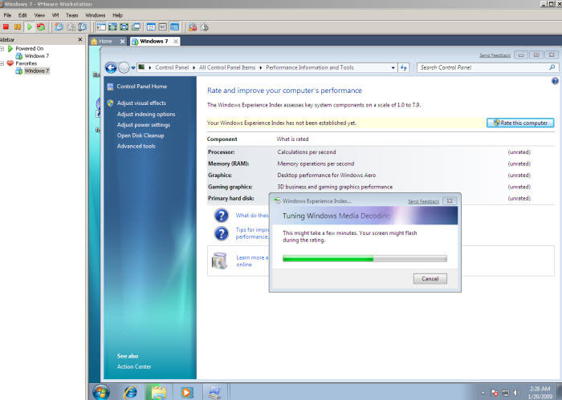This screenshot has height=400, width=562.
Task: Open 'Adjust indexing options' link
Action: 146,114
